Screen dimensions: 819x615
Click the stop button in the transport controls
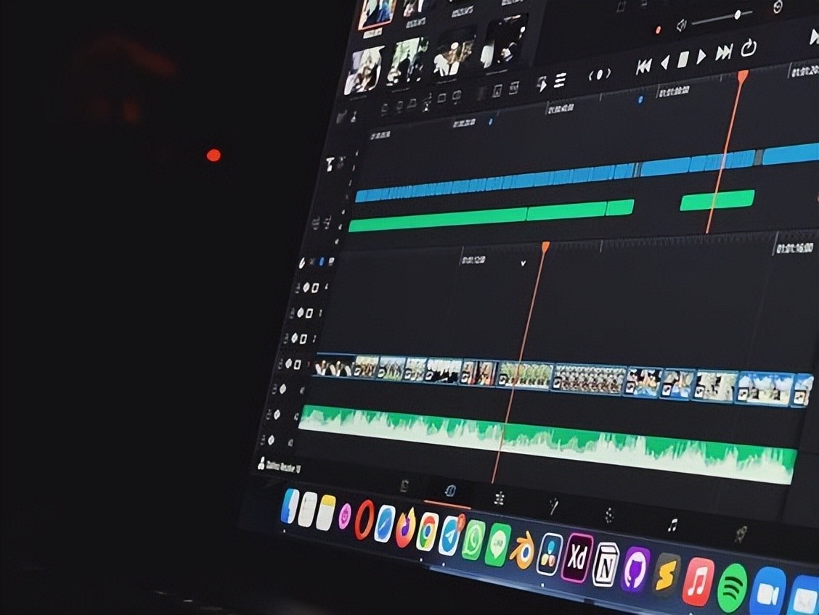click(x=682, y=61)
